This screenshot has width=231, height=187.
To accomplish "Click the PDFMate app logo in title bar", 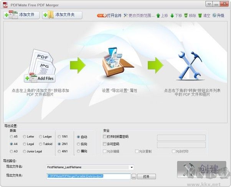I will [6, 5].
